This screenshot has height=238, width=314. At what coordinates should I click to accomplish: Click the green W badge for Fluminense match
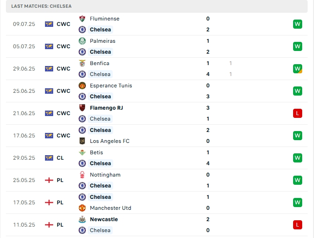(298, 24)
